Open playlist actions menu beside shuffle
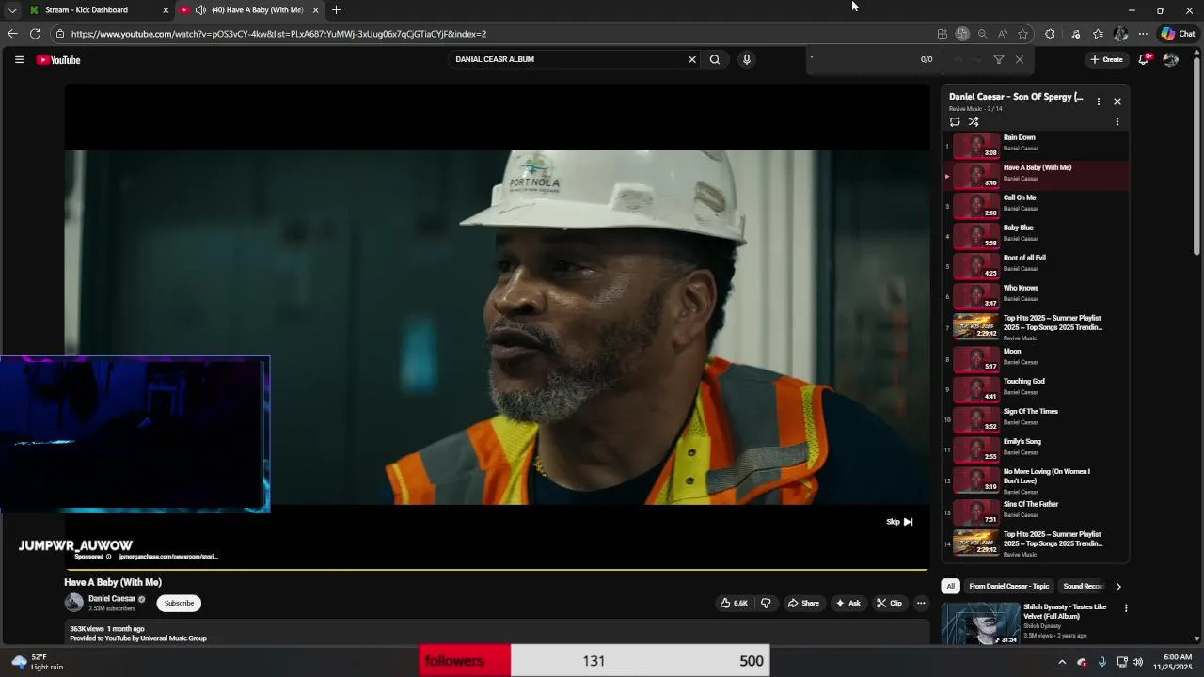This screenshot has height=677, width=1204. point(1117,122)
